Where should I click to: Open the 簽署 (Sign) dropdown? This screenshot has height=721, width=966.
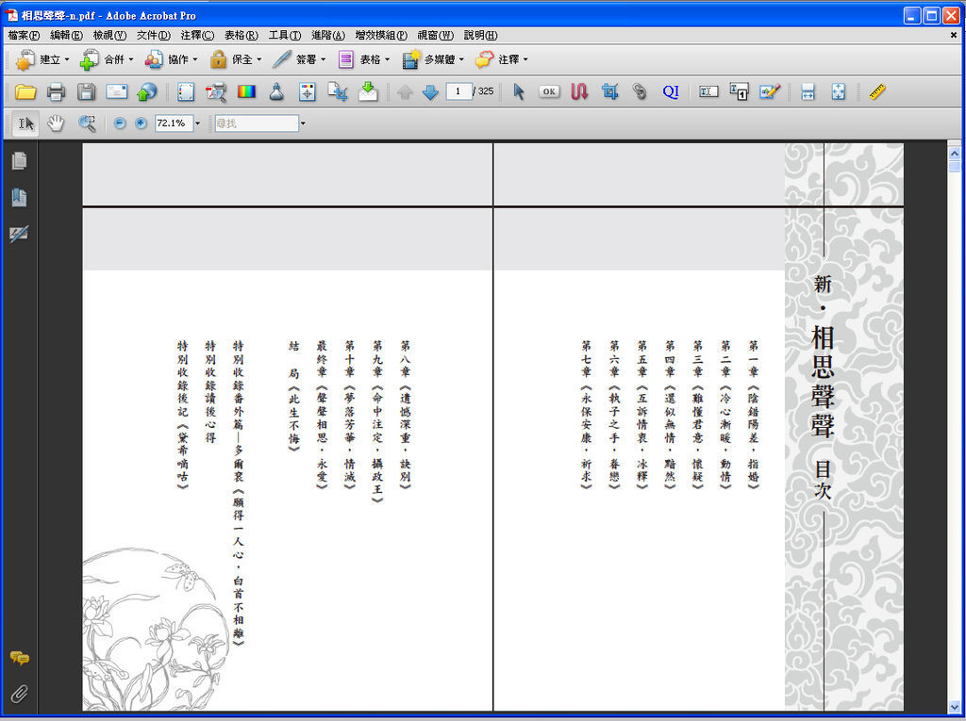click(x=299, y=59)
